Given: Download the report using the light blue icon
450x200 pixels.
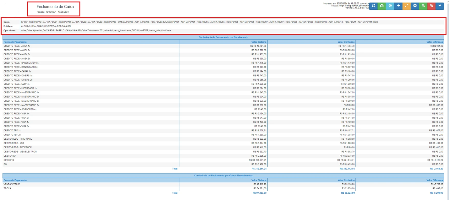Looking at the screenshot, I should pos(390,6).
